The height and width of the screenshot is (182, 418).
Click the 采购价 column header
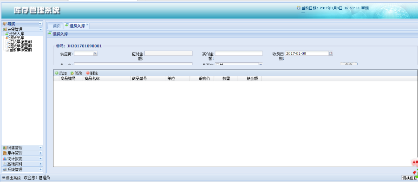[x=202, y=78]
